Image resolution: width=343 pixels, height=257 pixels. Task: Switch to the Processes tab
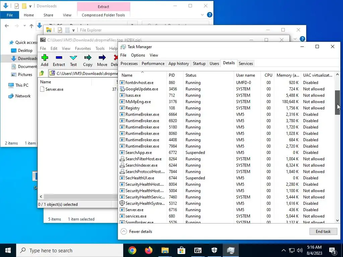(129, 63)
